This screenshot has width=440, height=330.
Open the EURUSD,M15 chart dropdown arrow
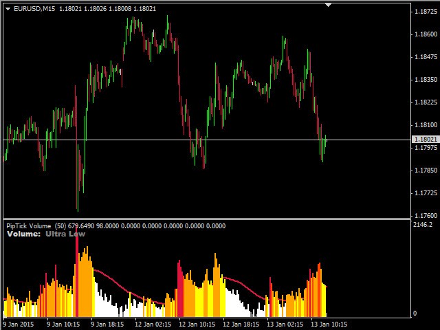coord(7,8)
